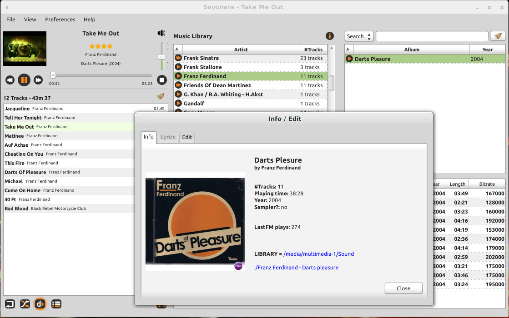Click the volume slider handle
509x318 pixels.
click(x=161, y=57)
